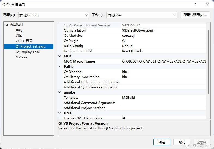Click the 取消 button
214x149 pixels.
(x=182, y=142)
